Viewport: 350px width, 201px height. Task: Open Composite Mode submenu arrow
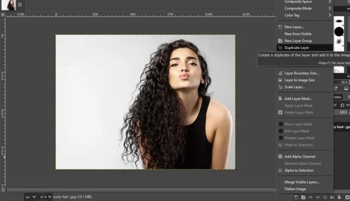[329, 8]
